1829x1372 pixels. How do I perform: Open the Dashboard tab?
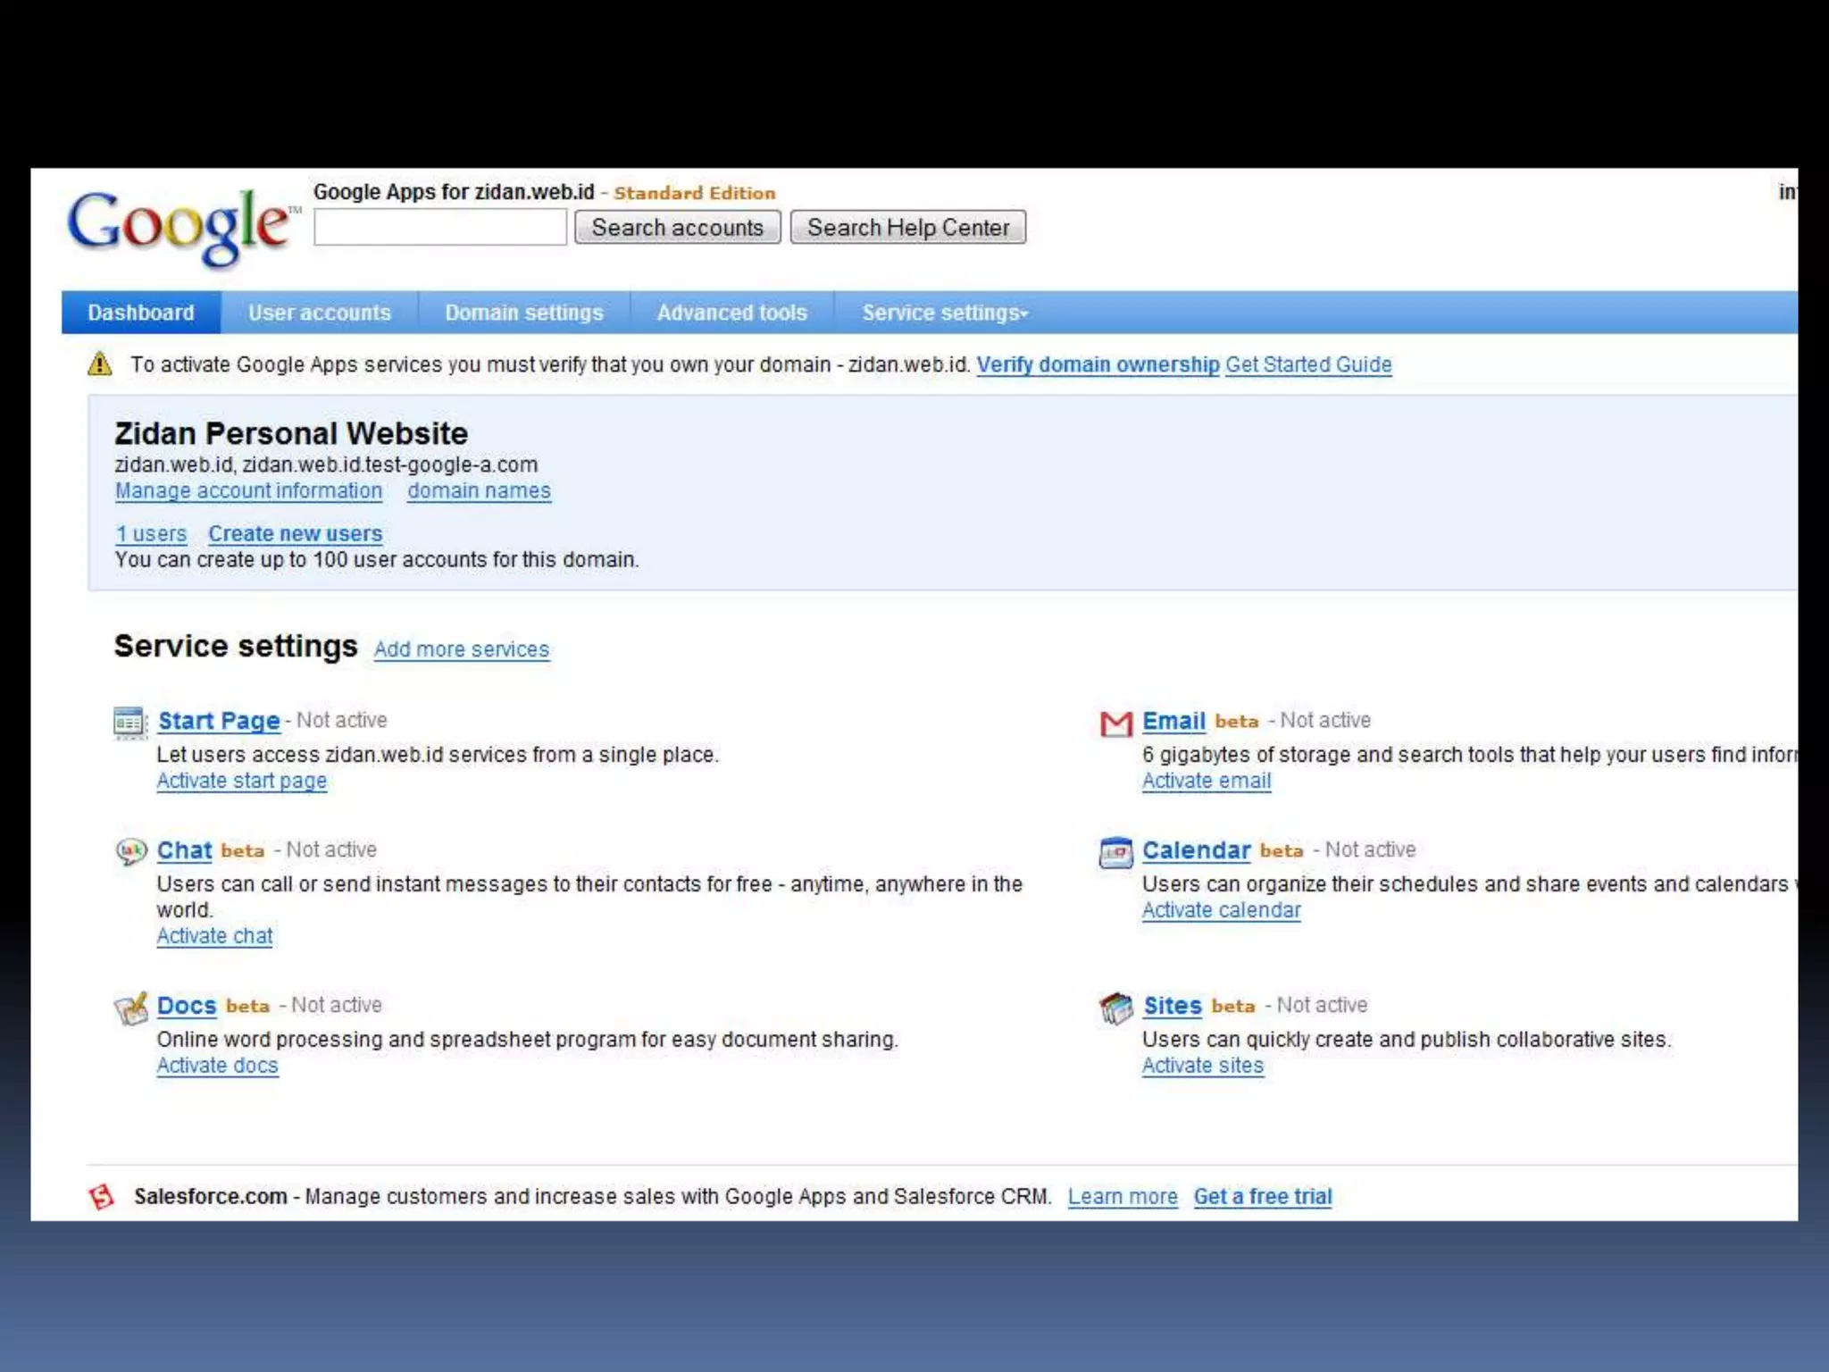point(141,313)
